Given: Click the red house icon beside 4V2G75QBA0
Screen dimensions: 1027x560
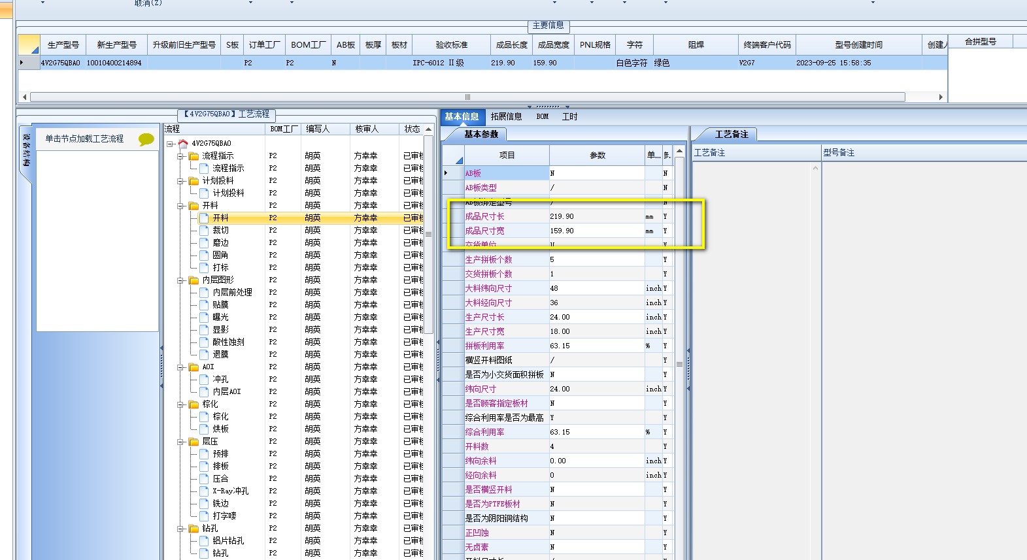Looking at the screenshot, I should 183,143.
